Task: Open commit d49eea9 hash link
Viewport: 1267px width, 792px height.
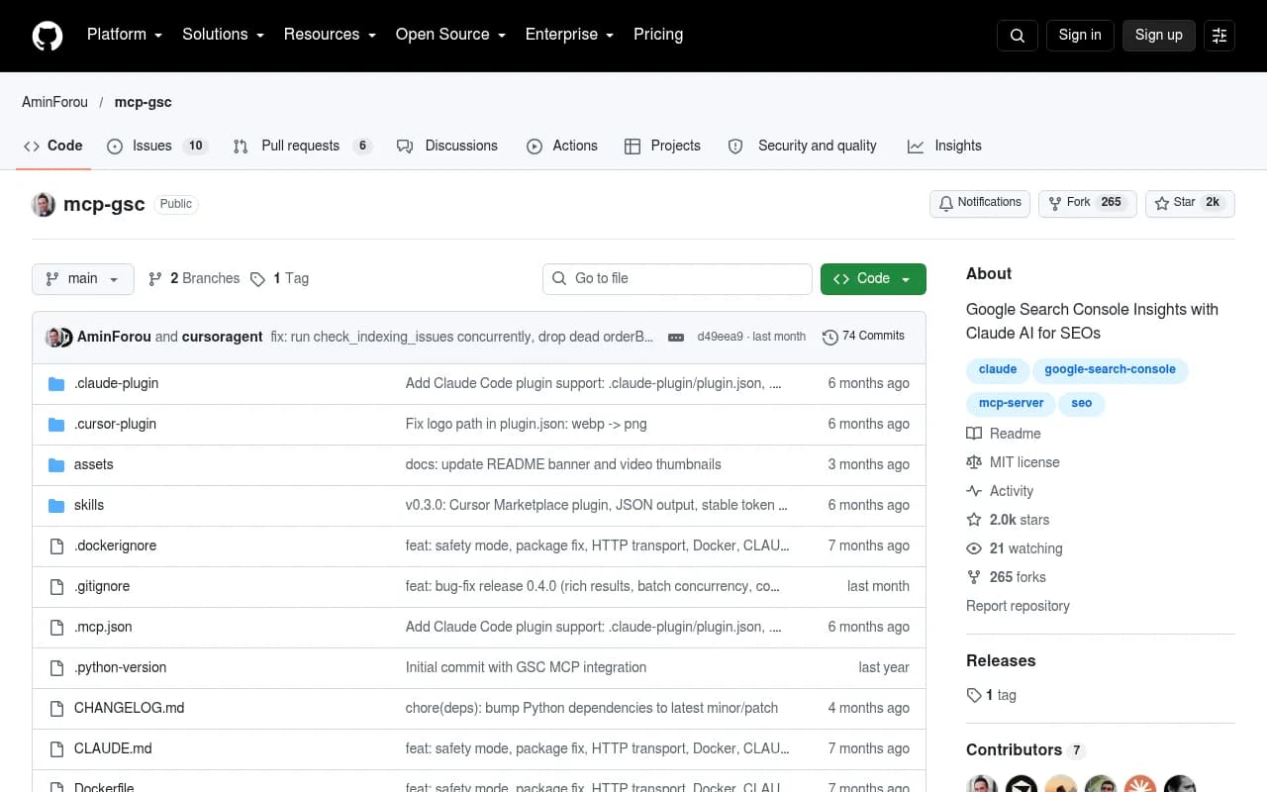Action: [x=720, y=337]
